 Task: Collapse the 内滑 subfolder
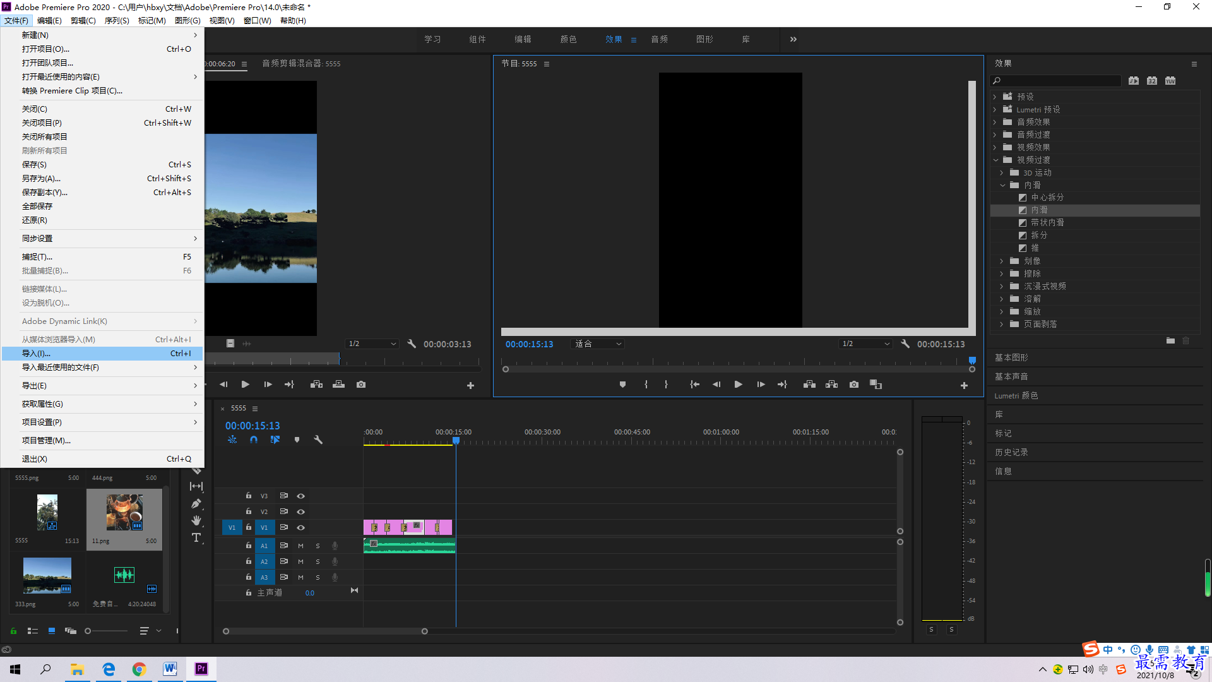pyautogui.click(x=1002, y=185)
